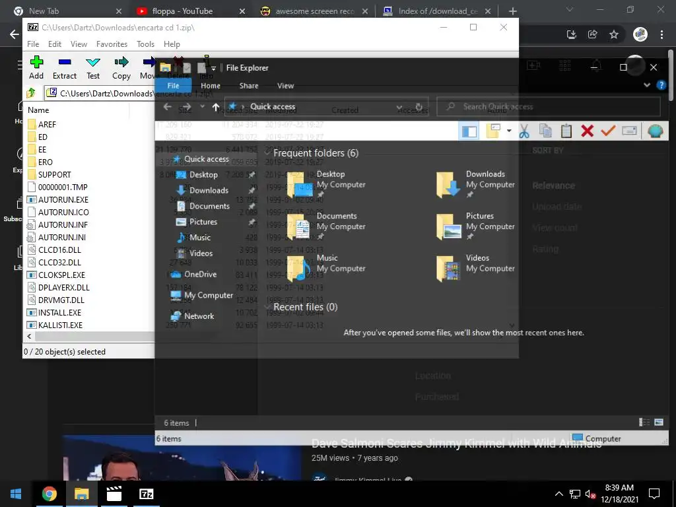Open the File Explorer Home ribbon tab
This screenshot has width=676, height=507.
(x=211, y=86)
